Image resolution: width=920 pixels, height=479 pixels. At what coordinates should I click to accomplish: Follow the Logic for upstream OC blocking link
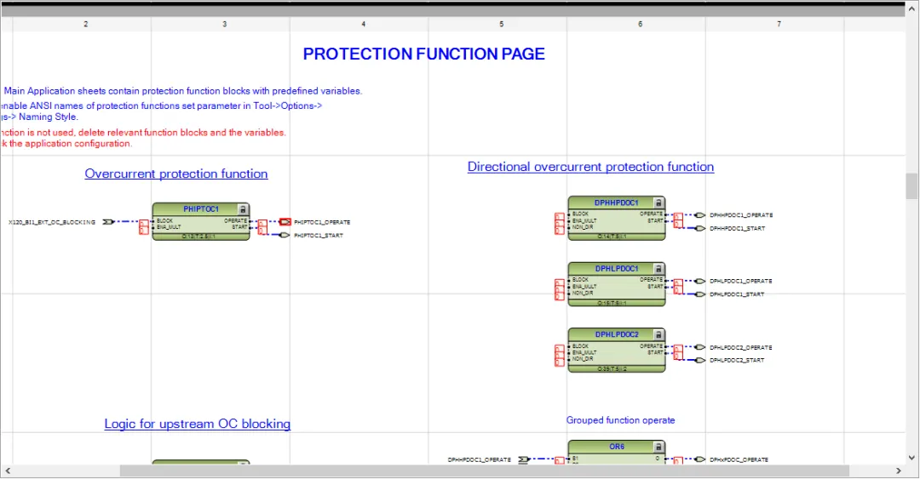pos(197,424)
